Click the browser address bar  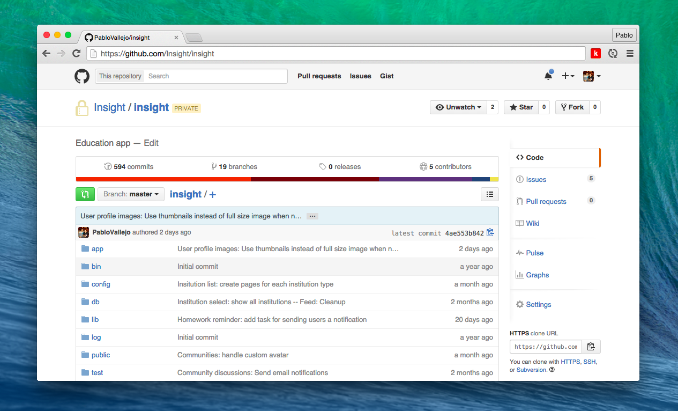[336, 54]
